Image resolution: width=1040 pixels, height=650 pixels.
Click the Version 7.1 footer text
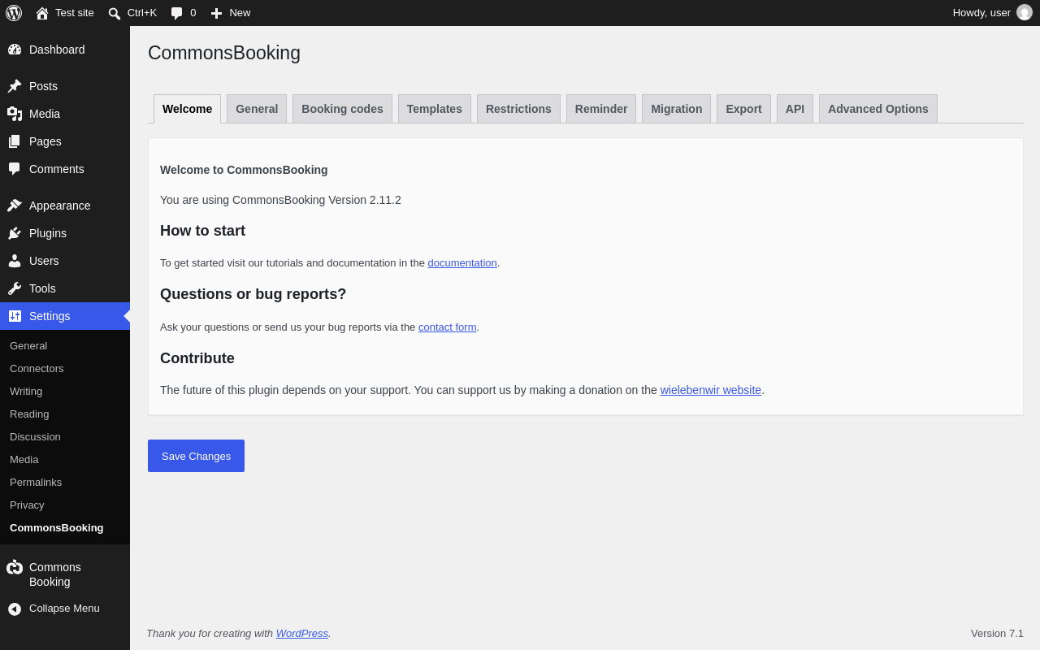pos(997,633)
